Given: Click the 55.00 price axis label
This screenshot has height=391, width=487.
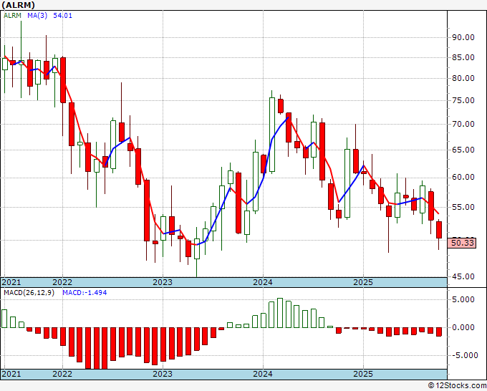Looking at the screenshot, I should 463,207.
